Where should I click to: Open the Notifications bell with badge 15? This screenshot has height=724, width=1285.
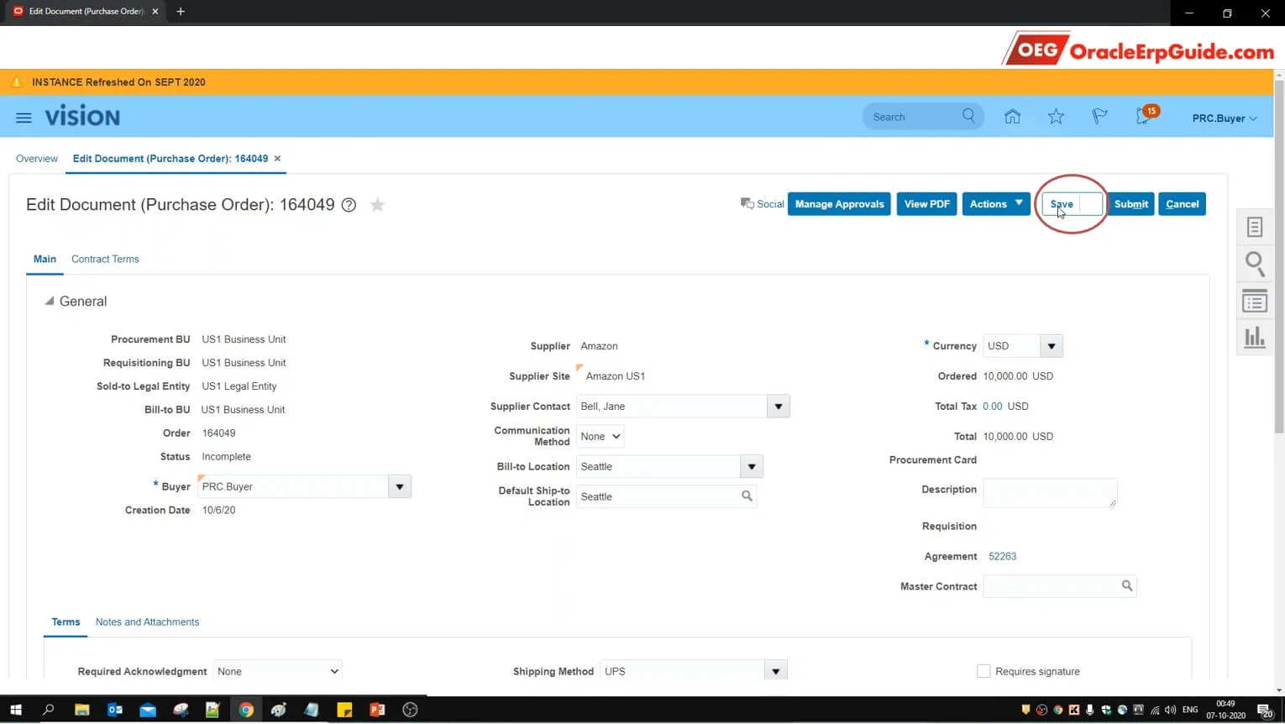(x=1146, y=115)
